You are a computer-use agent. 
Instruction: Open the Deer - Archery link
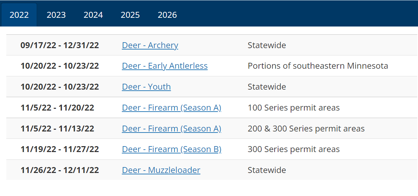pos(150,45)
